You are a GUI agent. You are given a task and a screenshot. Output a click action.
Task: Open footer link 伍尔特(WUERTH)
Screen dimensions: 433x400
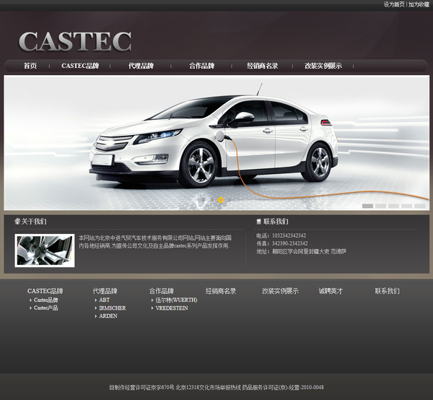click(x=177, y=300)
